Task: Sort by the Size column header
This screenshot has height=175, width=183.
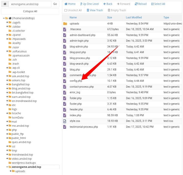Action: point(109,17)
